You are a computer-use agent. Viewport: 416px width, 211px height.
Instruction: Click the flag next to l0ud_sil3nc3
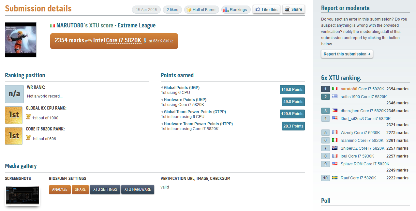[x=335, y=119]
